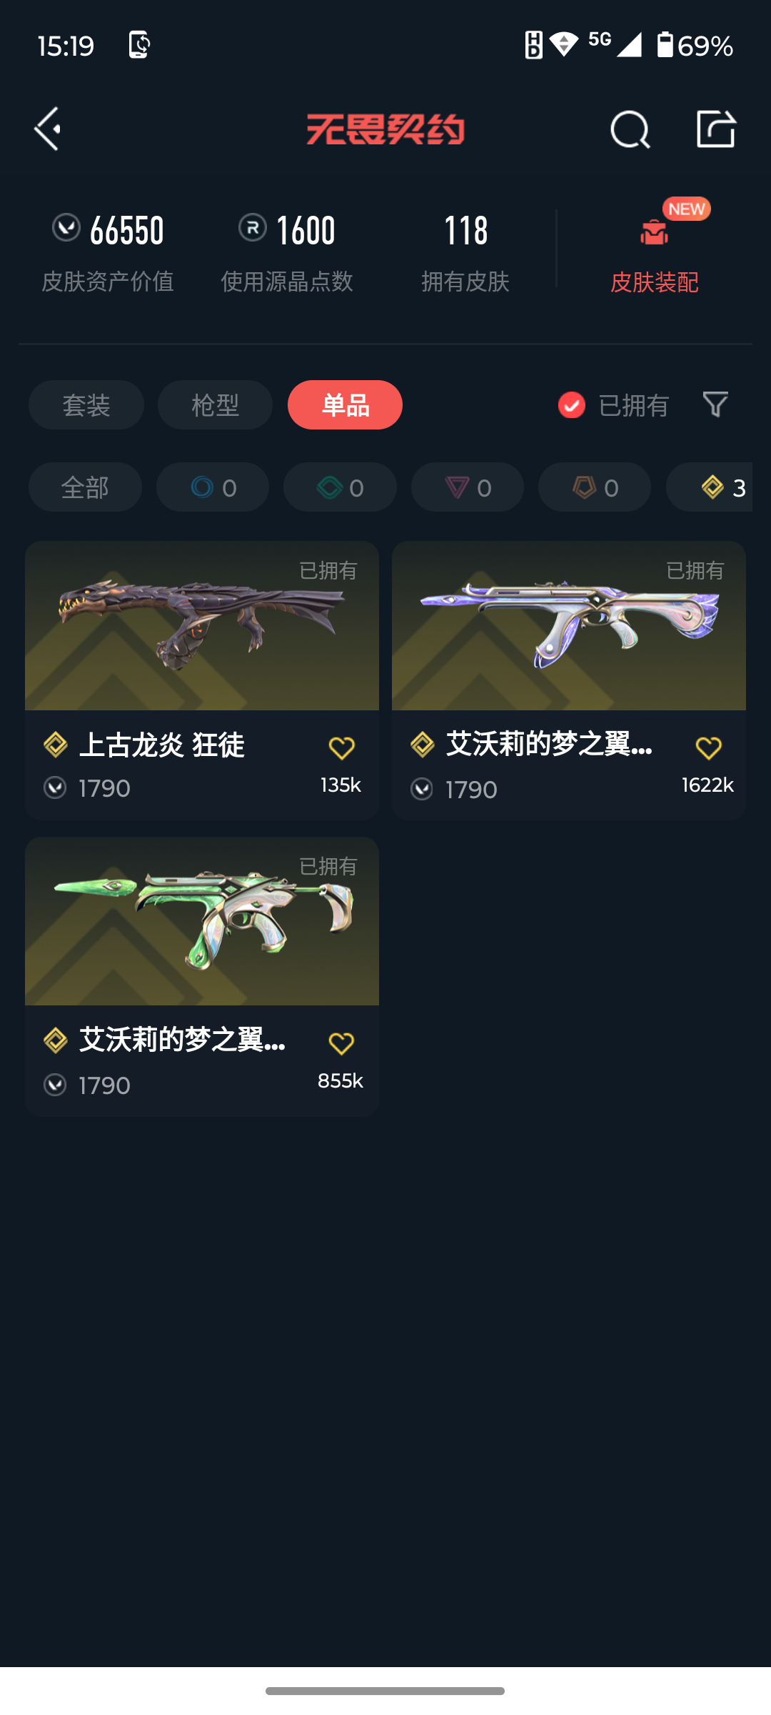Image resolution: width=771 pixels, height=1715 pixels.
Task: Select the 单品 tab
Action: tap(345, 405)
